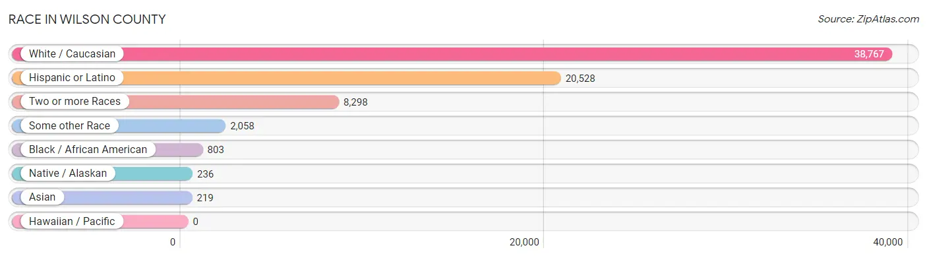Click the 236 value label
Image resolution: width=927 pixels, height=258 pixels.
[x=205, y=174]
